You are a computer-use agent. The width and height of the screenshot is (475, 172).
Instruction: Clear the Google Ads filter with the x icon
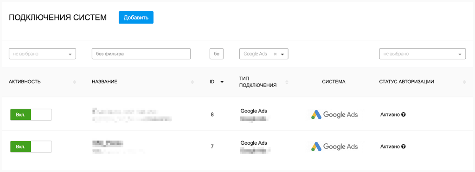[275, 54]
